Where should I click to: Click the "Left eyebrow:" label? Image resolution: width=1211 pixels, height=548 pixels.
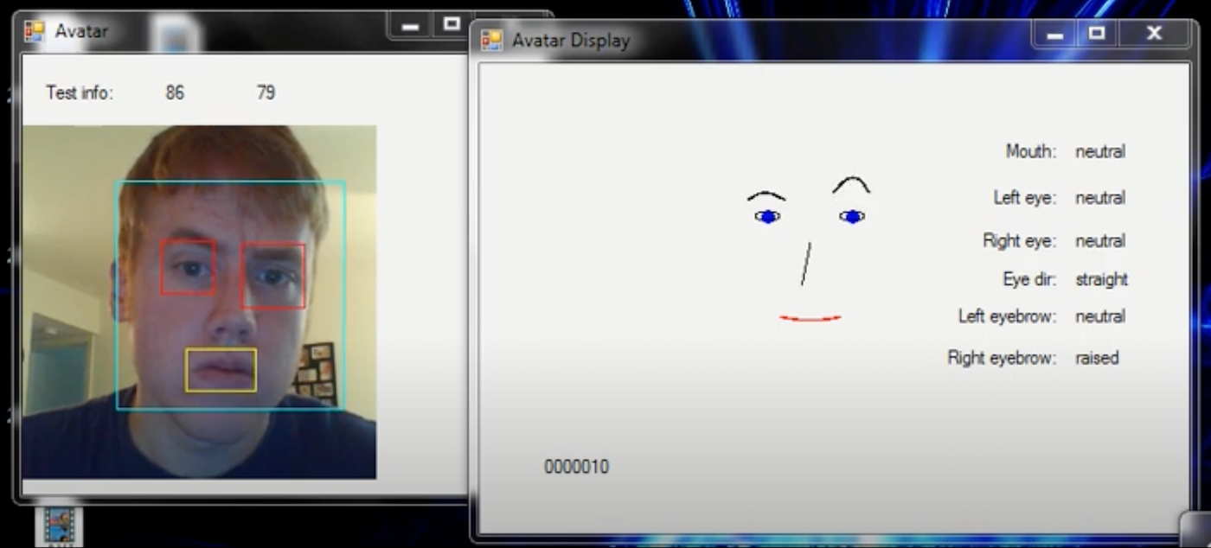1008,316
